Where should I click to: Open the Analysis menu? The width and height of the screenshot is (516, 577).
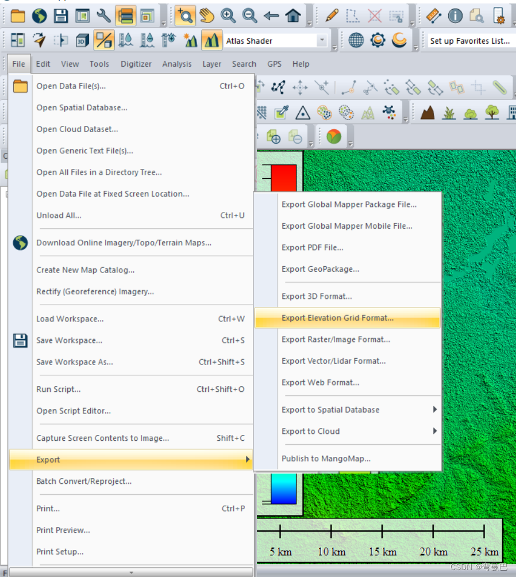(x=176, y=64)
